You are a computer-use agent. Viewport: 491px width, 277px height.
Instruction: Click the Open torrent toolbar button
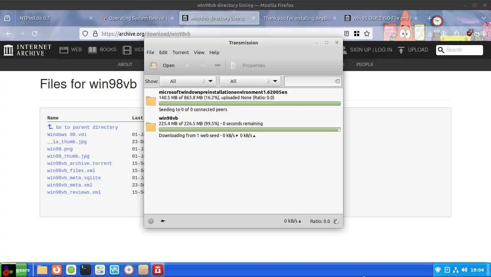(162, 65)
